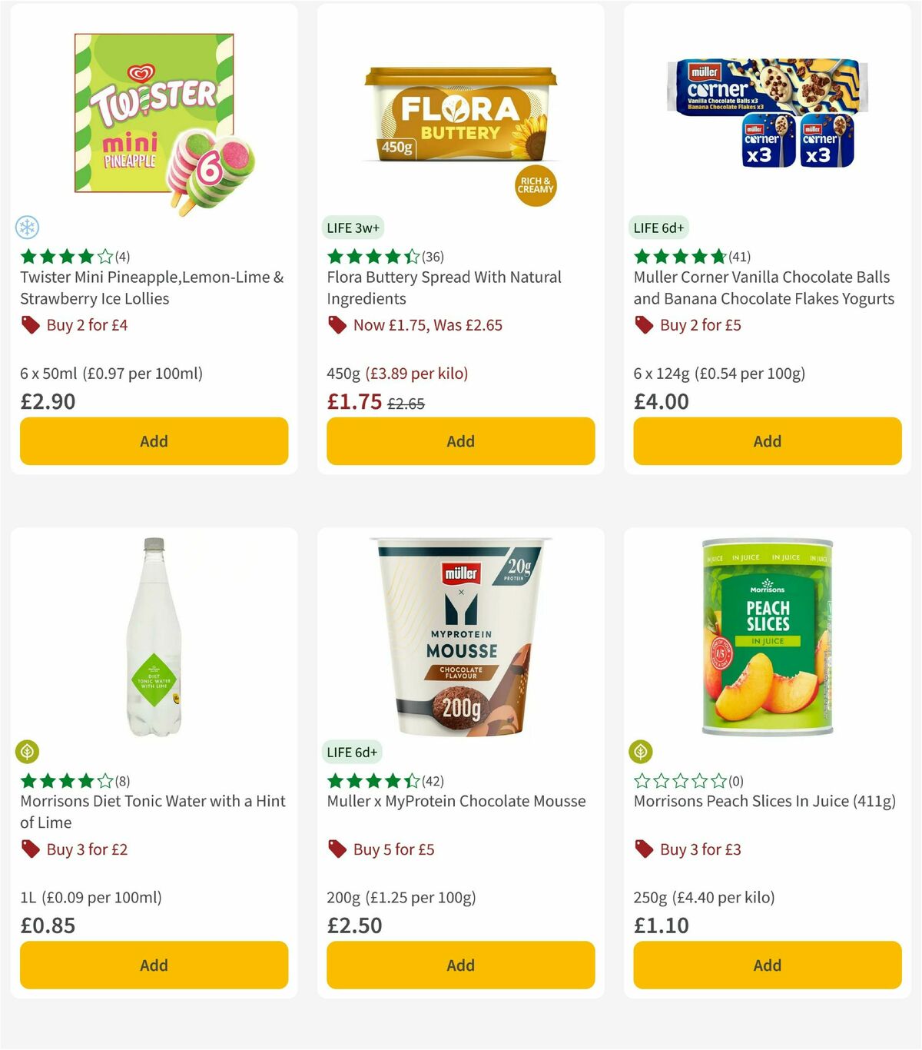Viewport: 922px width, 1050px height.
Task: Click the snowflake frozen icon on Twister lollies
Action: click(x=28, y=228)
